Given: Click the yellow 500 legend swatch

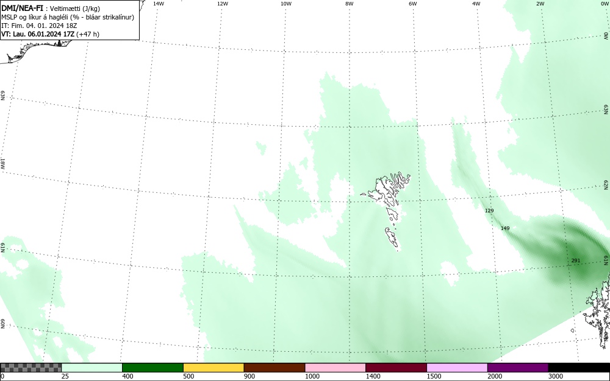Looking at the screenshot, I should [213, 368].
